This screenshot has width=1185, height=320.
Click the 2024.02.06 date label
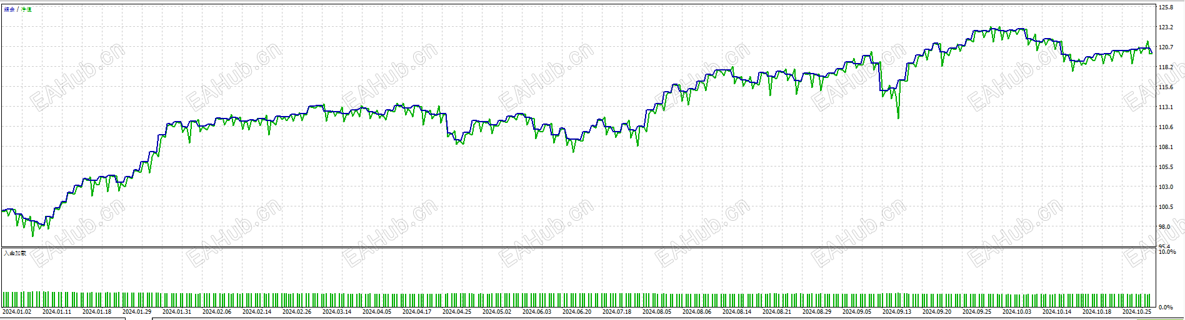pyautogui.click(x=217, y=312)
